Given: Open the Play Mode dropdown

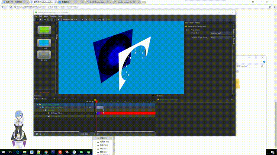Looking at the screenshot, I should pos(221,33).
